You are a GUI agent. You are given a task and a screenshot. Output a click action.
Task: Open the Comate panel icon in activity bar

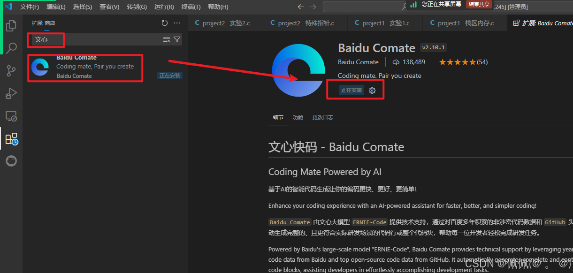[x=11, y=161]
